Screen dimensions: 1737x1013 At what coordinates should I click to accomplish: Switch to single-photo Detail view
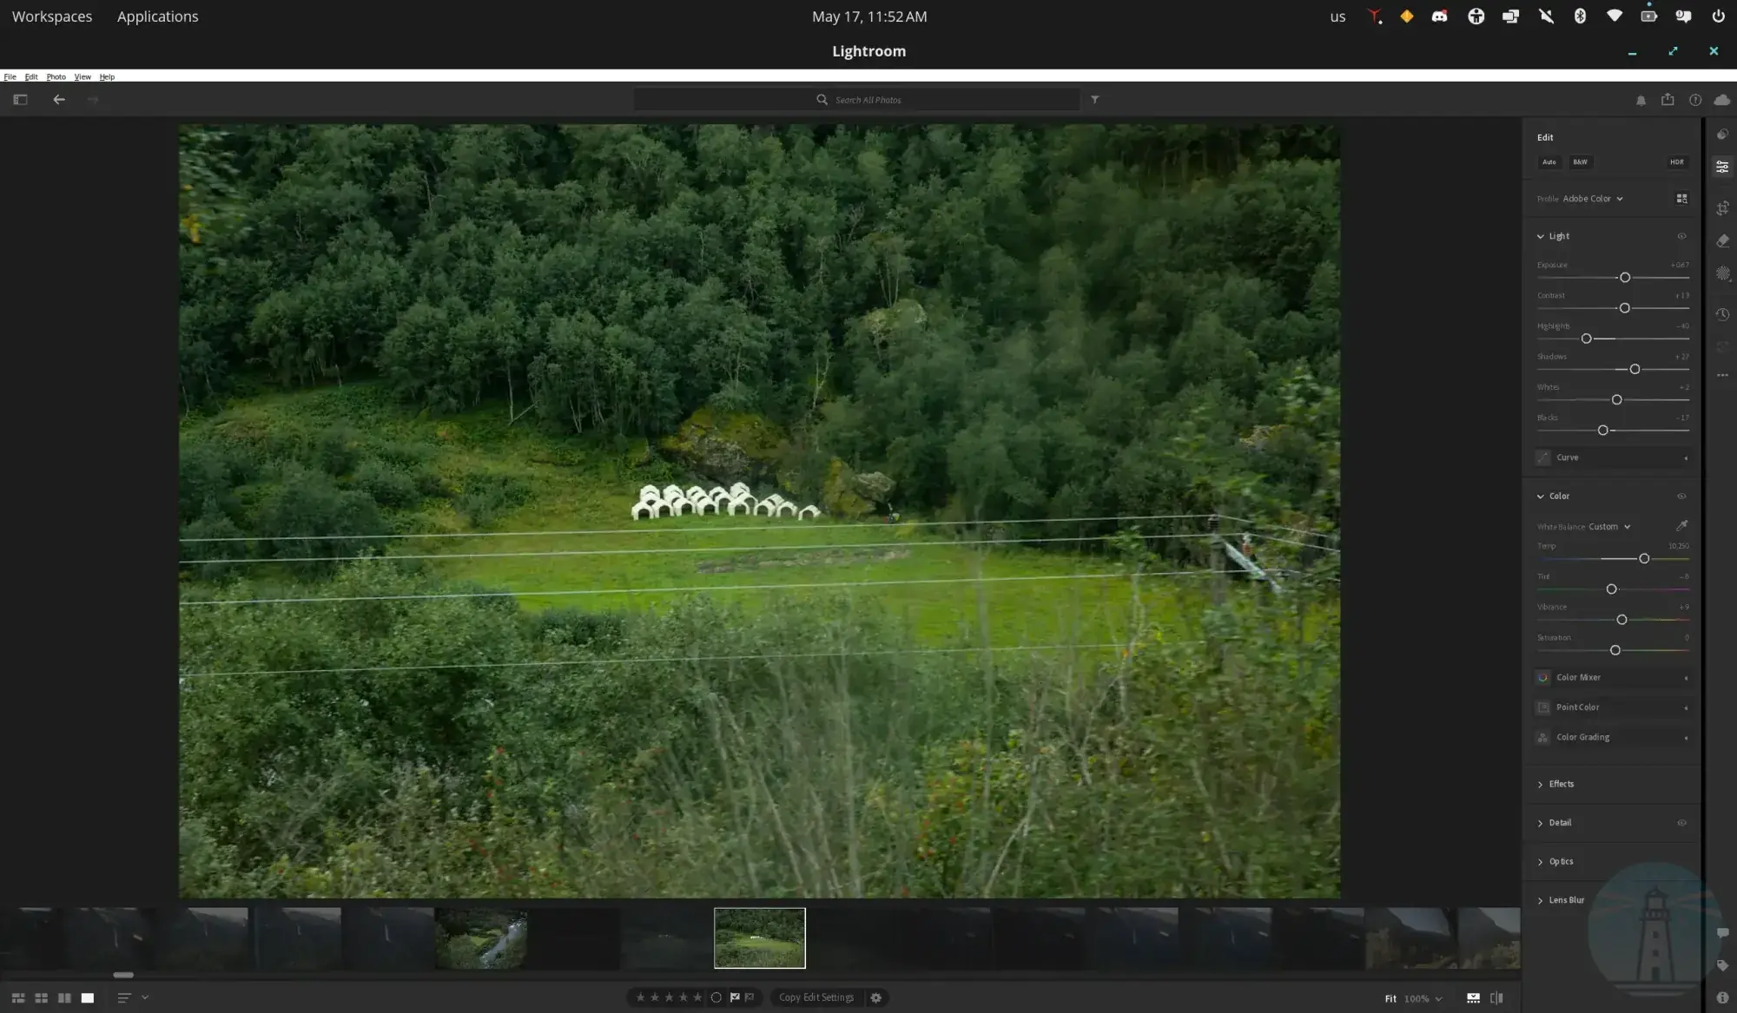click(x=88, y=998)
